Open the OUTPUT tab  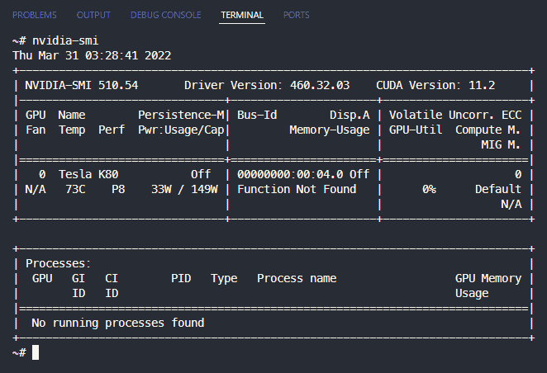(93, 15)
